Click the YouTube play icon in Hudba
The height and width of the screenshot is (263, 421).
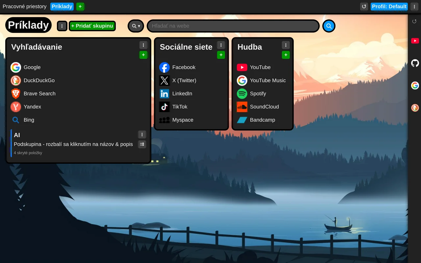(242, 67)
